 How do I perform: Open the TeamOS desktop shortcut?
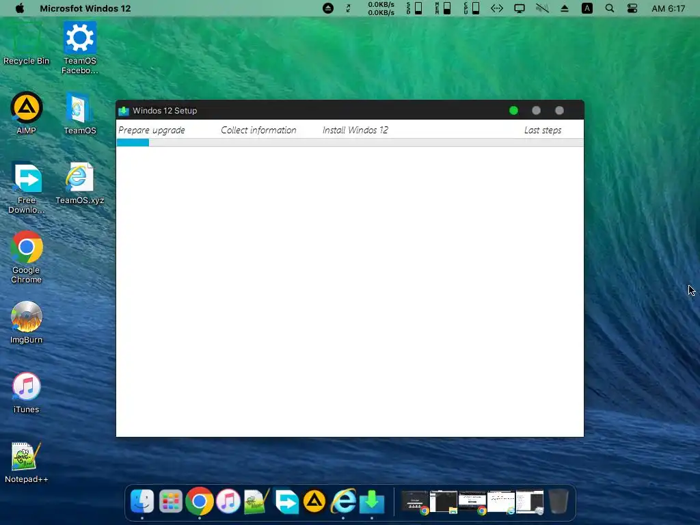tap(79, 113)
